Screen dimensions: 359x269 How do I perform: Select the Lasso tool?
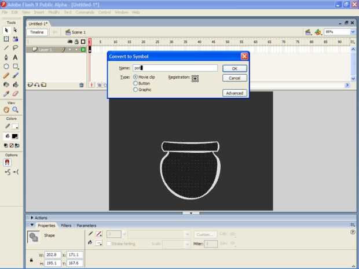(x=15, y=48)
